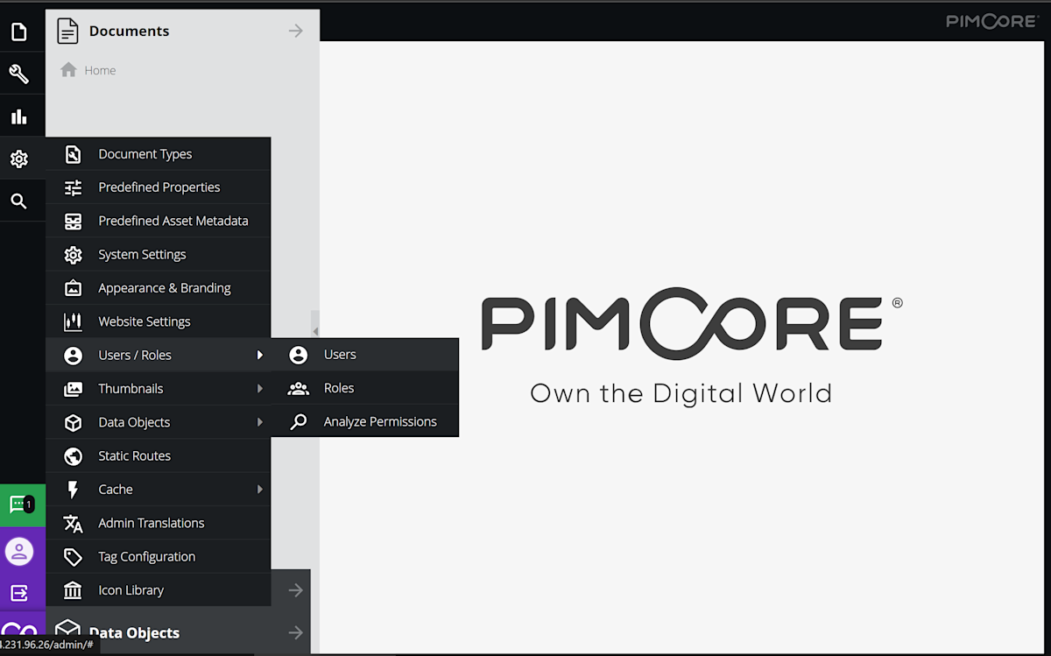
Task: Choose Roles in the submenu
Action: point(365,388)
